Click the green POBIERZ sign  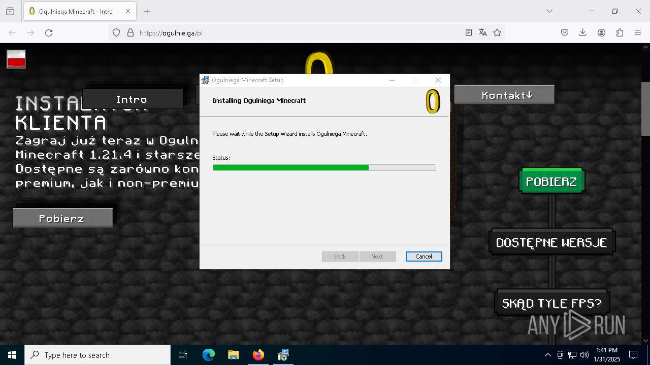tap(551, 181)
